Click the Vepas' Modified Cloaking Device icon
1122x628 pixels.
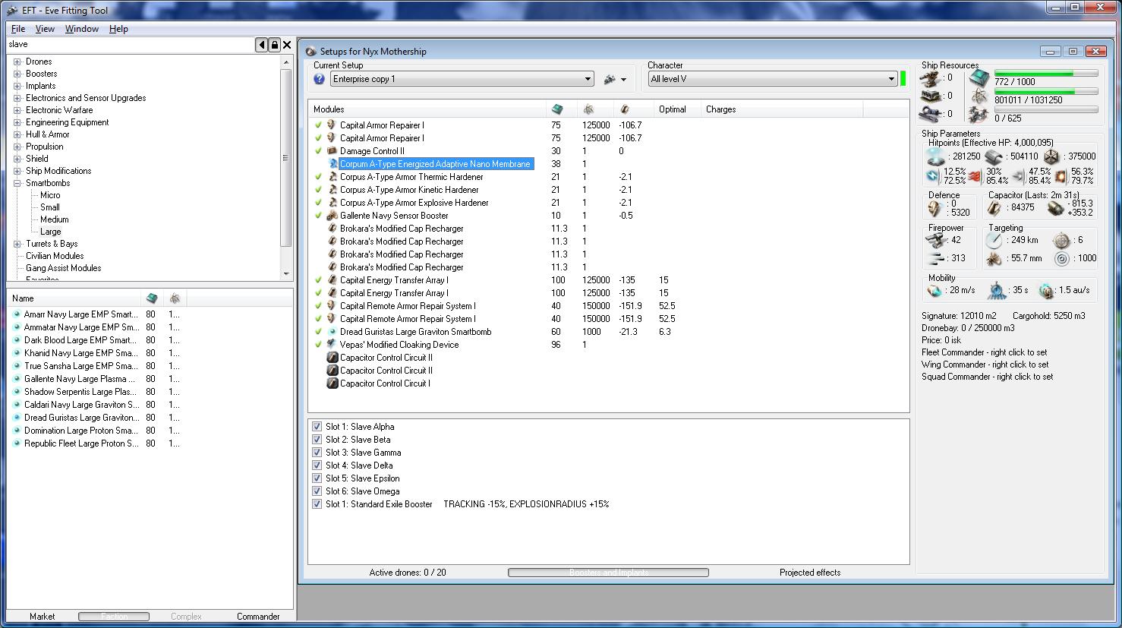(x=332, y=345)
